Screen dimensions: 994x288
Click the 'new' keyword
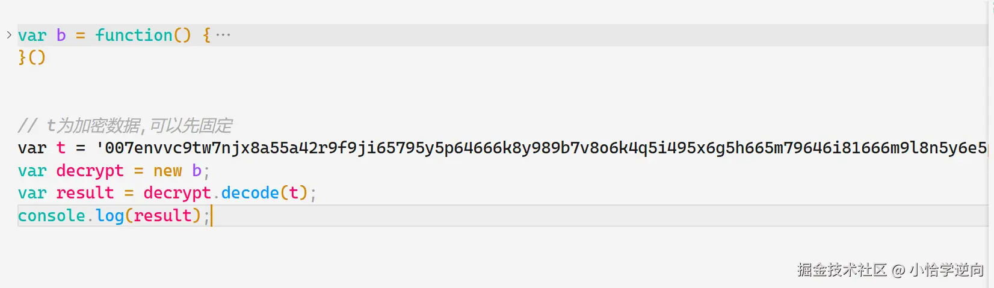click(x=167, y=171)
